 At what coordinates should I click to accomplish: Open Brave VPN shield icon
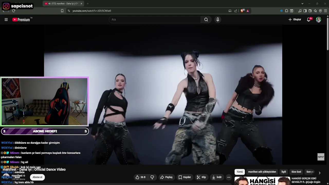tap(320, 11)
